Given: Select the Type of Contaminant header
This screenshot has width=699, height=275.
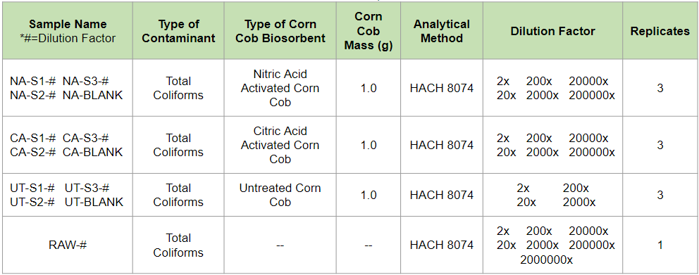Looking at the screenshot, I should pos(178,31).
